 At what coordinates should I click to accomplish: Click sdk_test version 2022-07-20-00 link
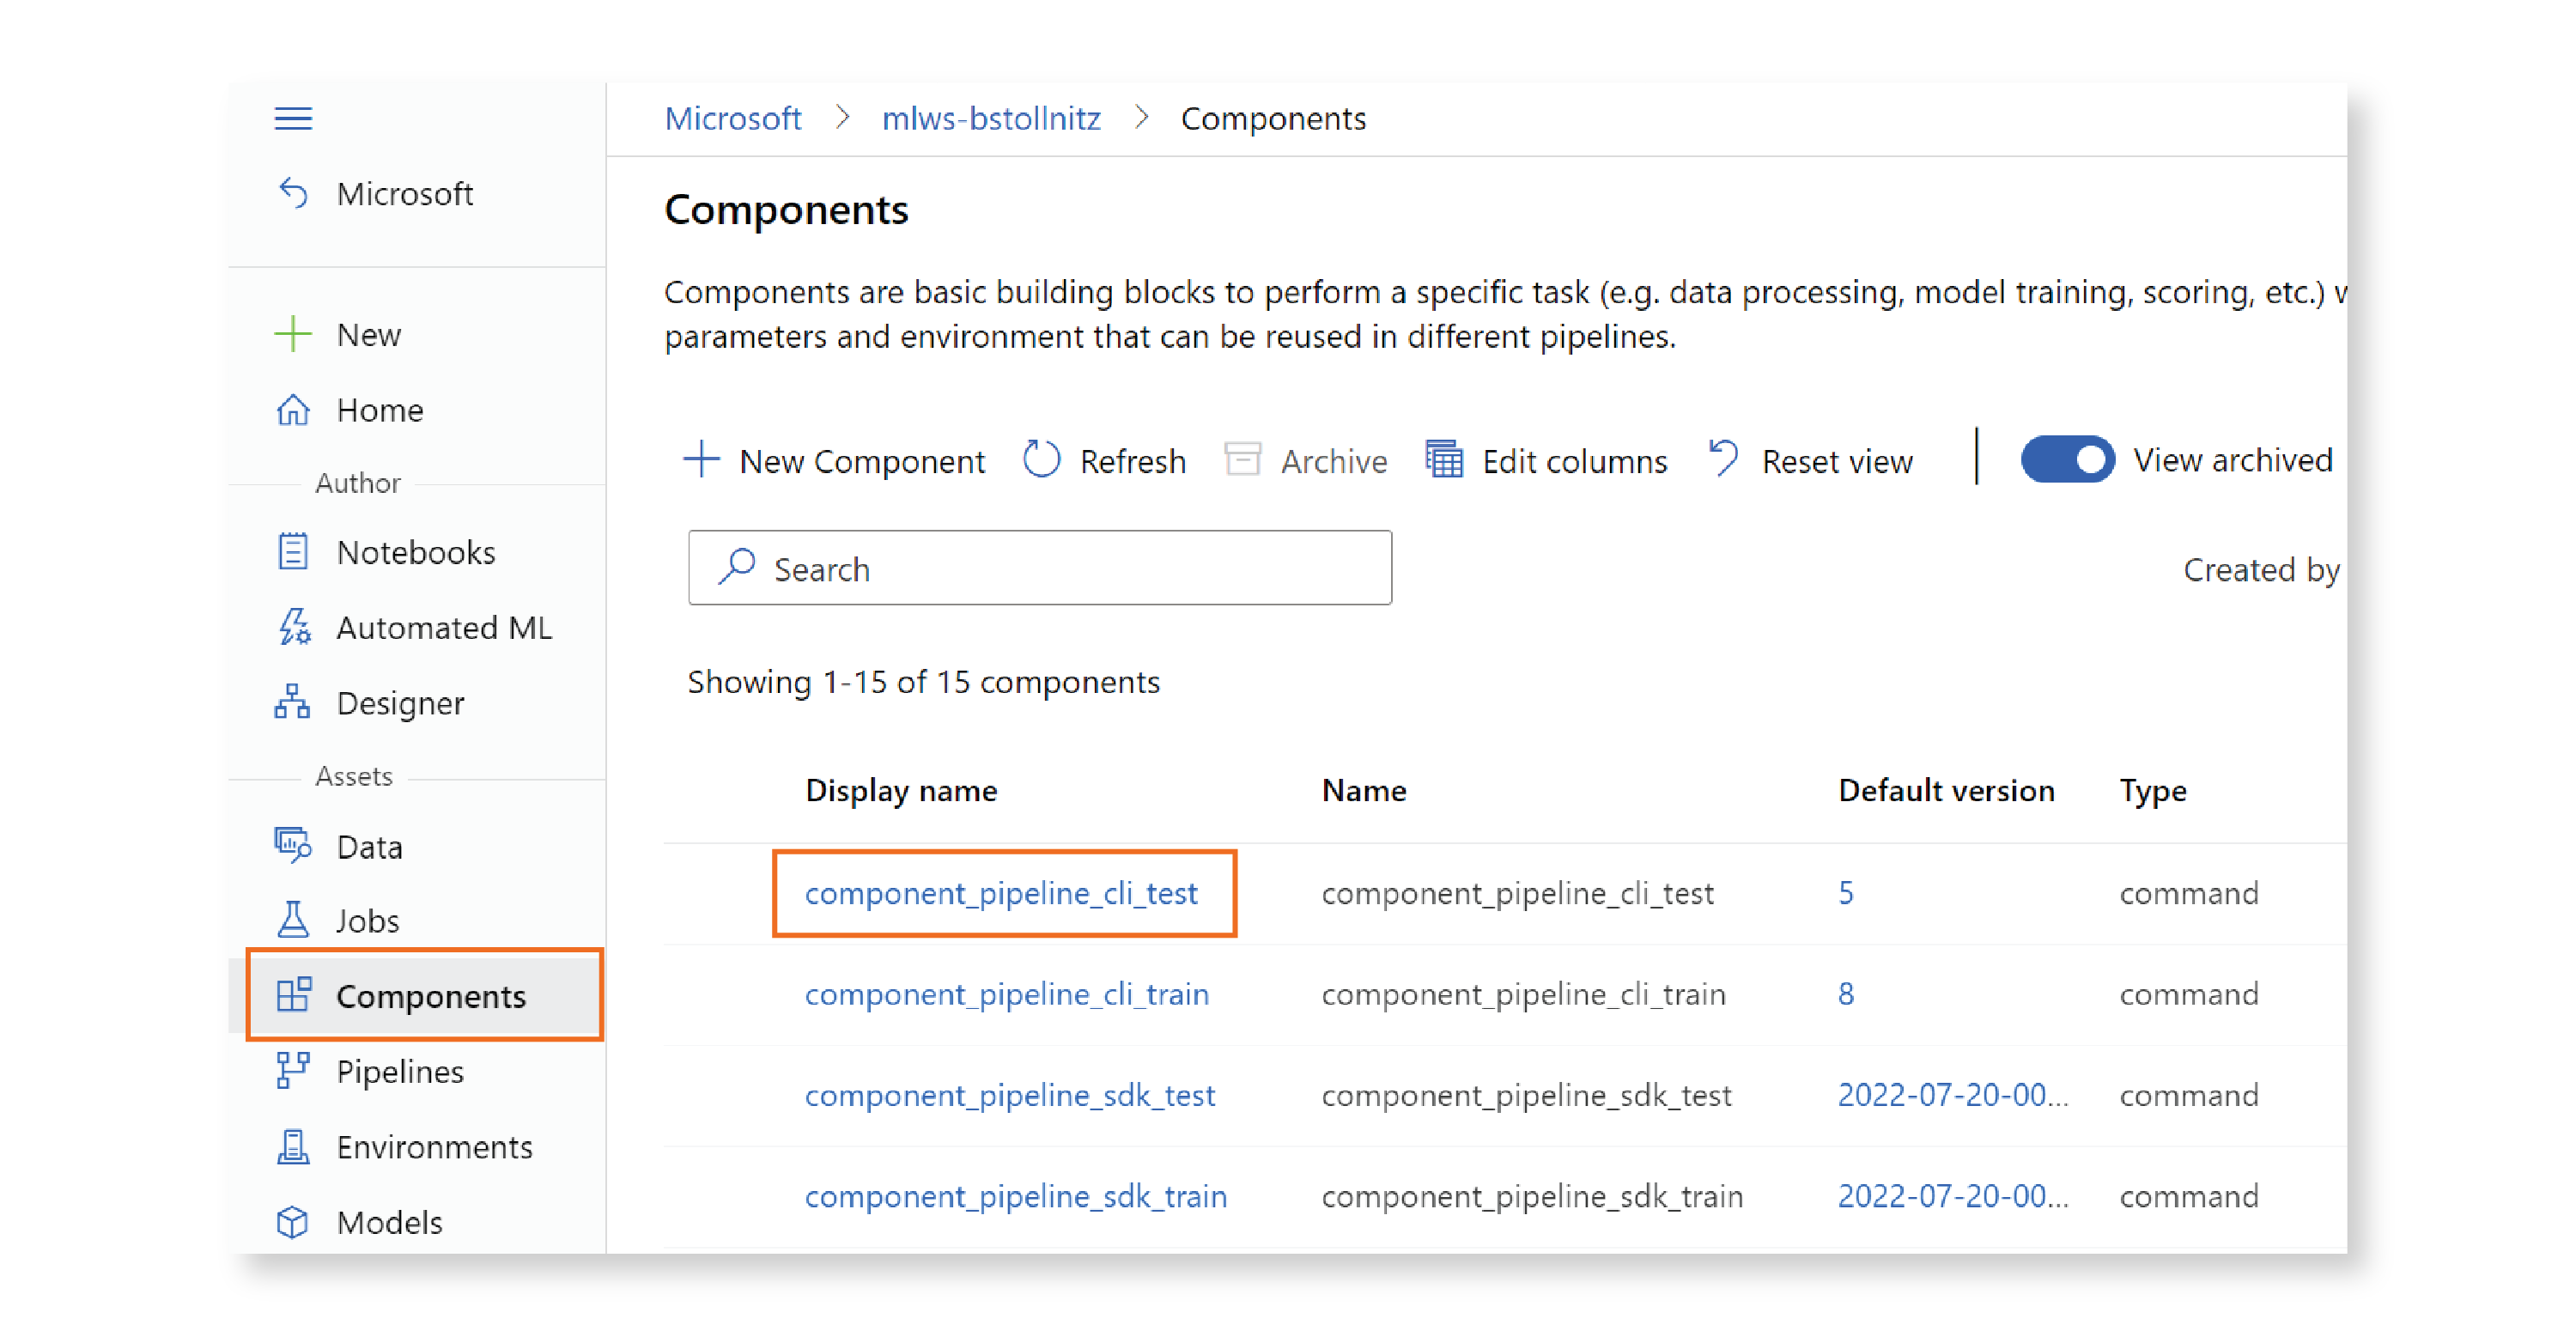(x=1952, y=1095)
